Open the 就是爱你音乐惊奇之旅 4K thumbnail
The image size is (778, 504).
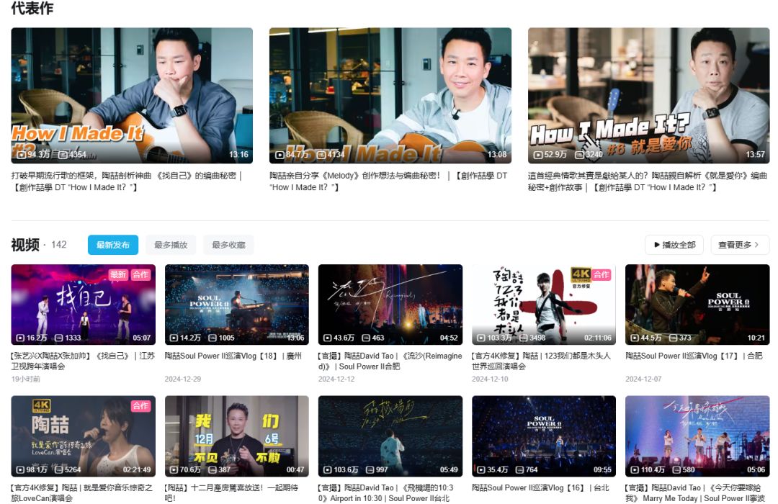84,436
